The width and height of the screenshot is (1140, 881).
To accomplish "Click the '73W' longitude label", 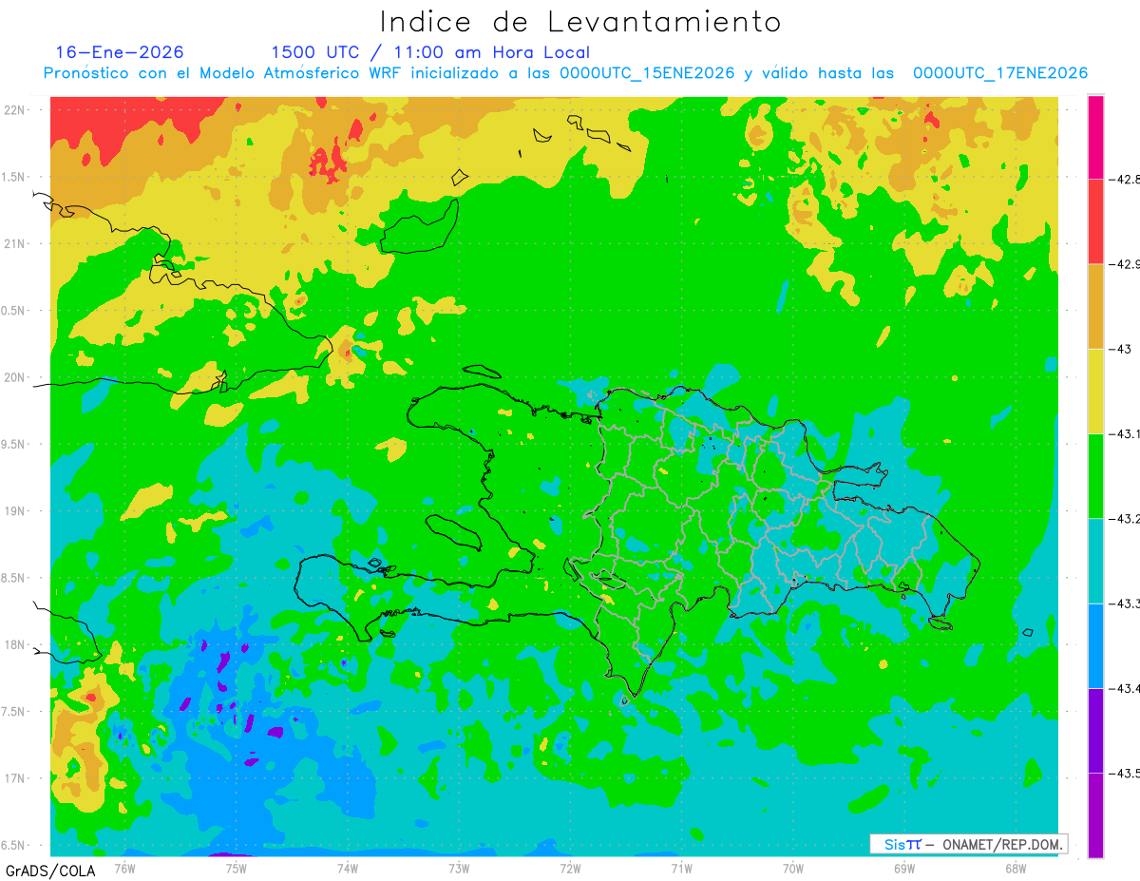I will [459, 868].
